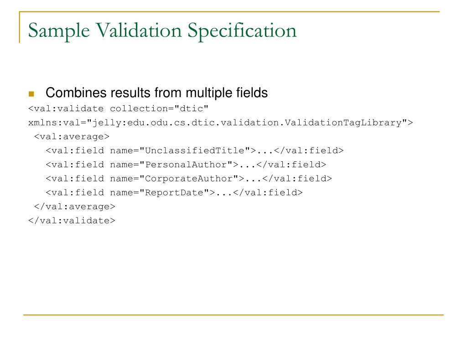Image resolution: width=467 pixels, height=350 pixels.
Task: Click the ReportDate field line
Action: click(x=174, y=193)
